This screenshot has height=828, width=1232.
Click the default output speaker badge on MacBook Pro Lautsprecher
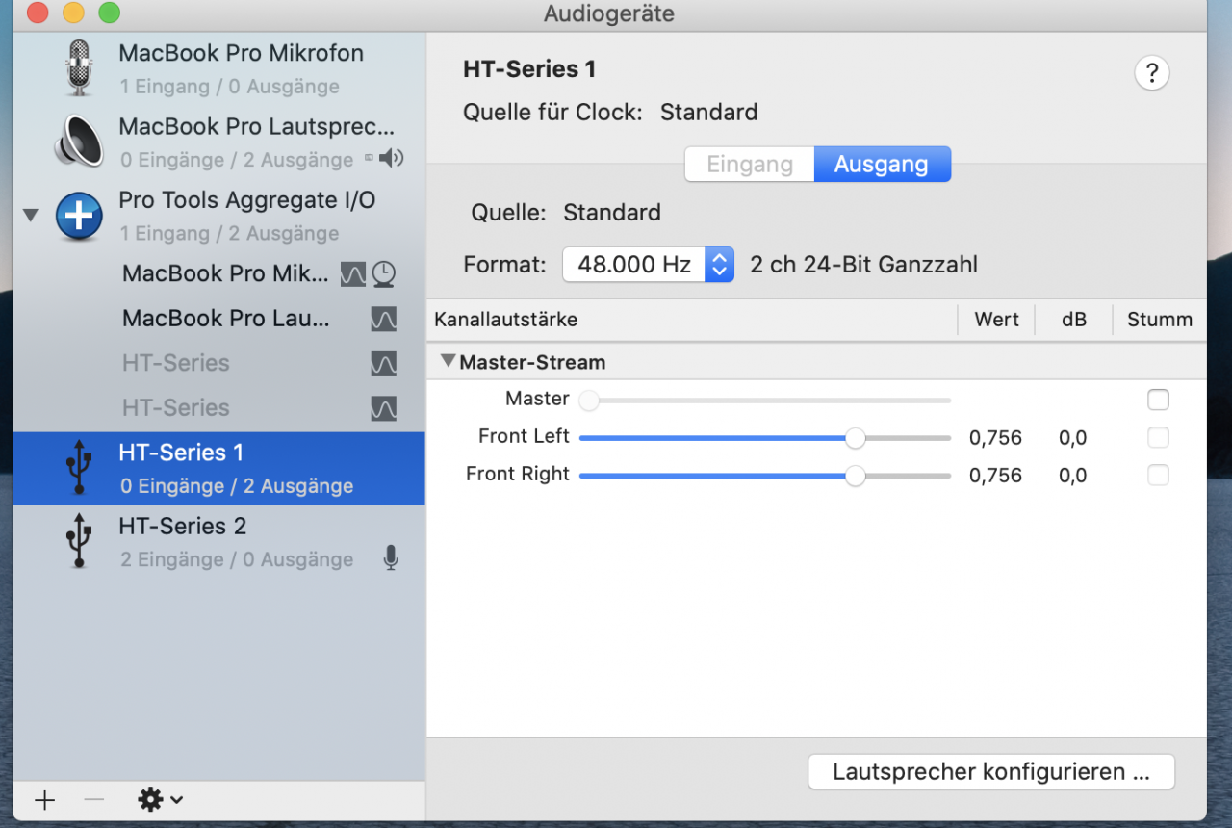(391, 158)
